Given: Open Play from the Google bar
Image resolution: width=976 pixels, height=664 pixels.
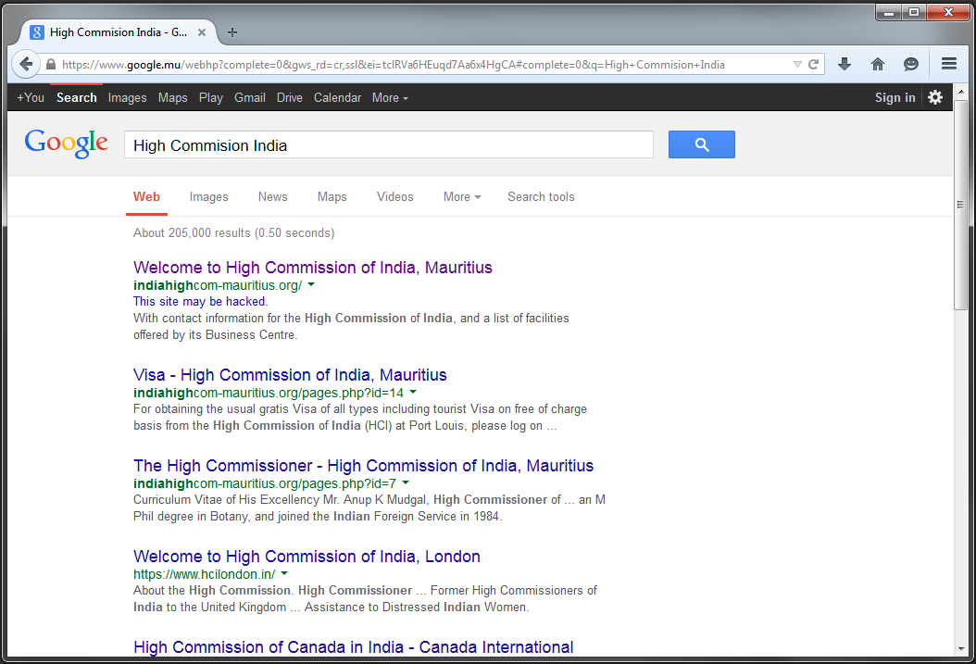Looking at the screenshot, I should (211, 98).
